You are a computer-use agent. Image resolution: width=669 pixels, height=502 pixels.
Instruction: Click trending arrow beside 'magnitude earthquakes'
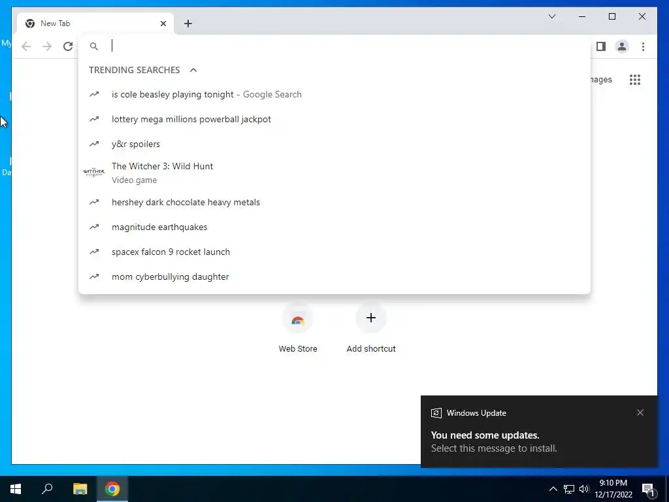point(94,227)
